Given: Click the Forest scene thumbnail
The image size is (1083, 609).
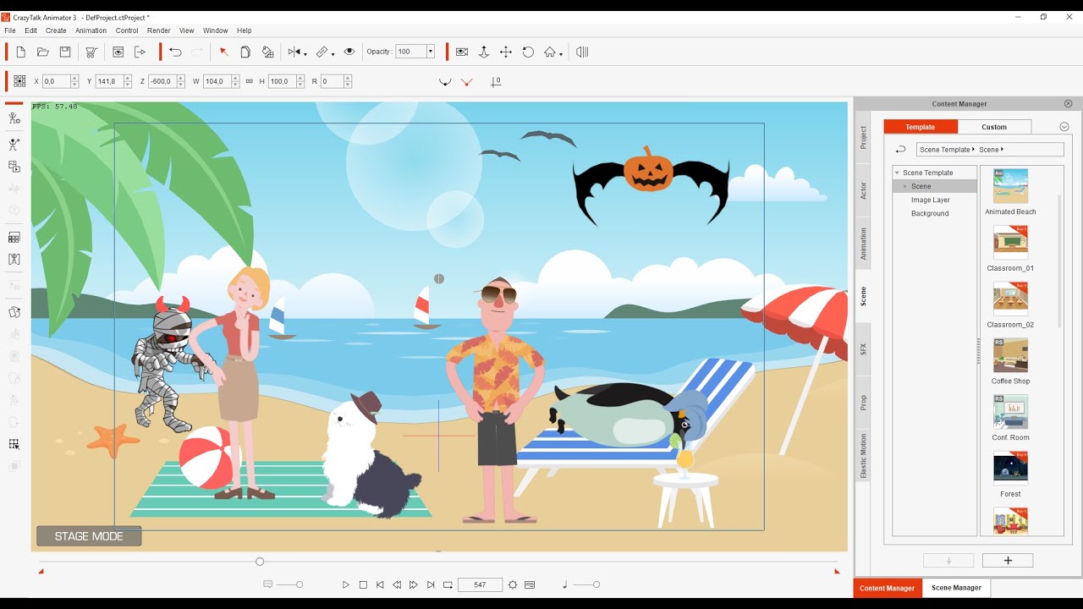Looking at the screenshot, I should tap(1010, 468).
